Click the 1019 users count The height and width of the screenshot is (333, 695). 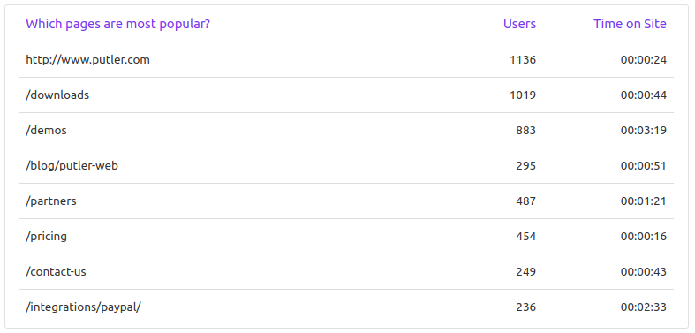(x=523, y=95)
